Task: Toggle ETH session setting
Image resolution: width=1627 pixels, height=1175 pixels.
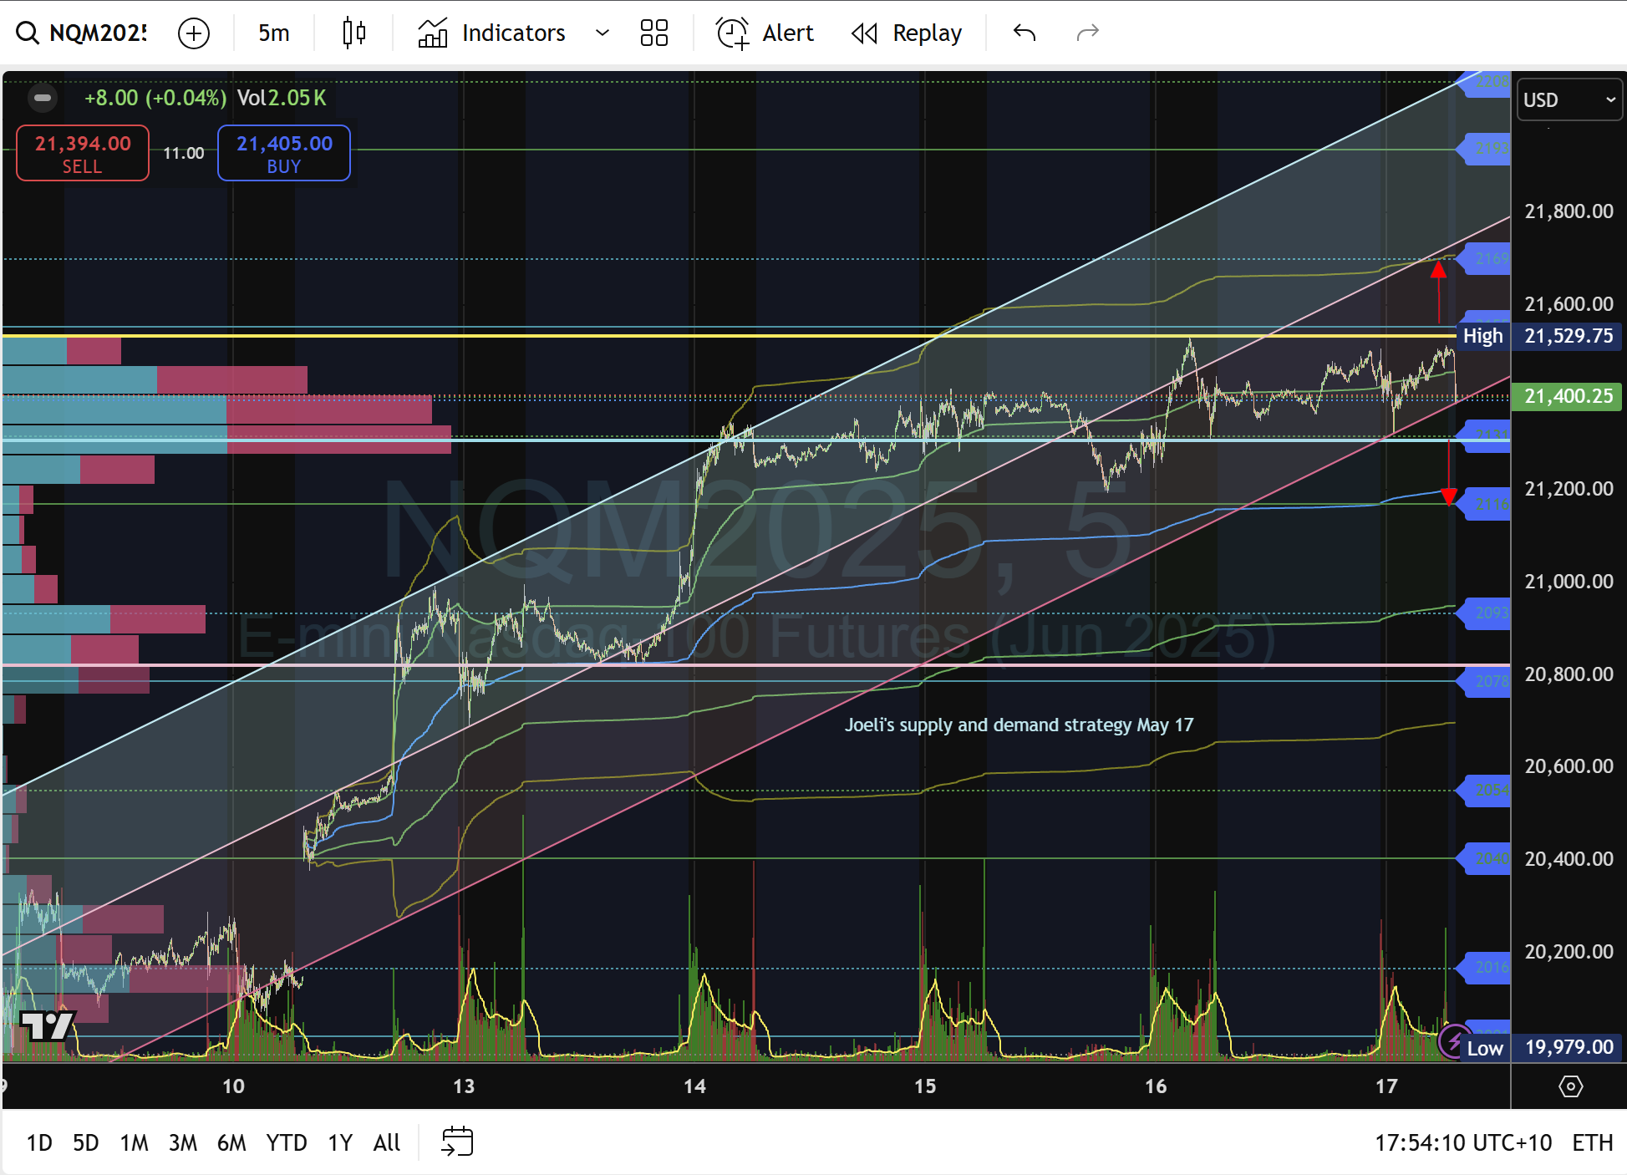Action: pyautogui.click(x=1593, y=1142)
